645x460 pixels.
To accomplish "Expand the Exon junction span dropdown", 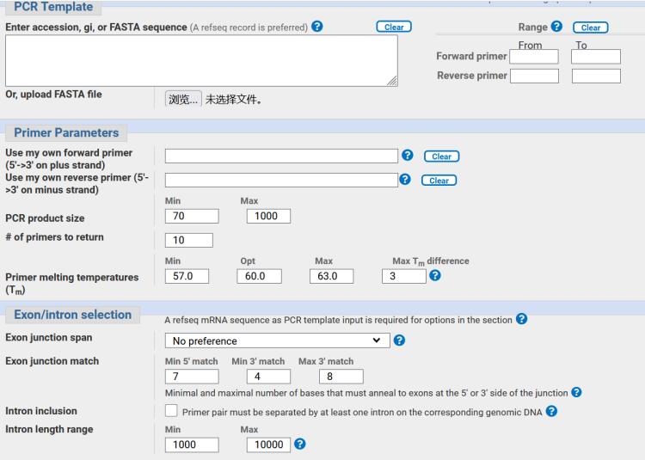I will pyautogui.click(x=277, y=340).
